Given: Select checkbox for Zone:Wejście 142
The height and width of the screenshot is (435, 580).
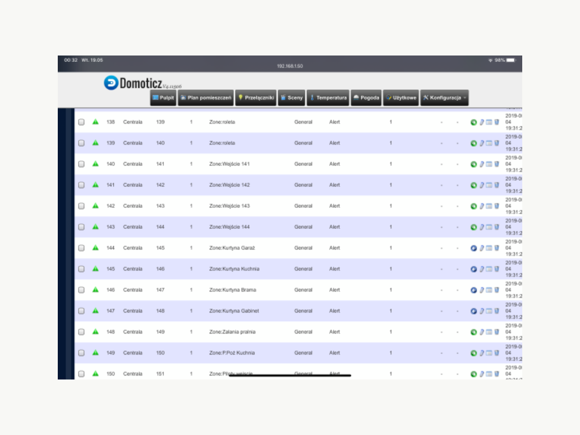Looking at the screenshot, I should (82, 185).
